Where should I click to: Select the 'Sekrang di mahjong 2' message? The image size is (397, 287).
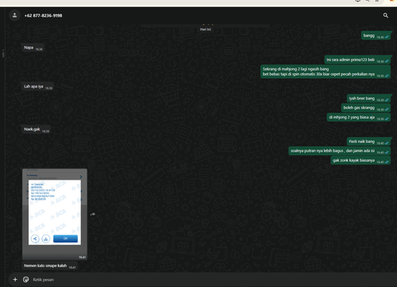coord(326,72)
